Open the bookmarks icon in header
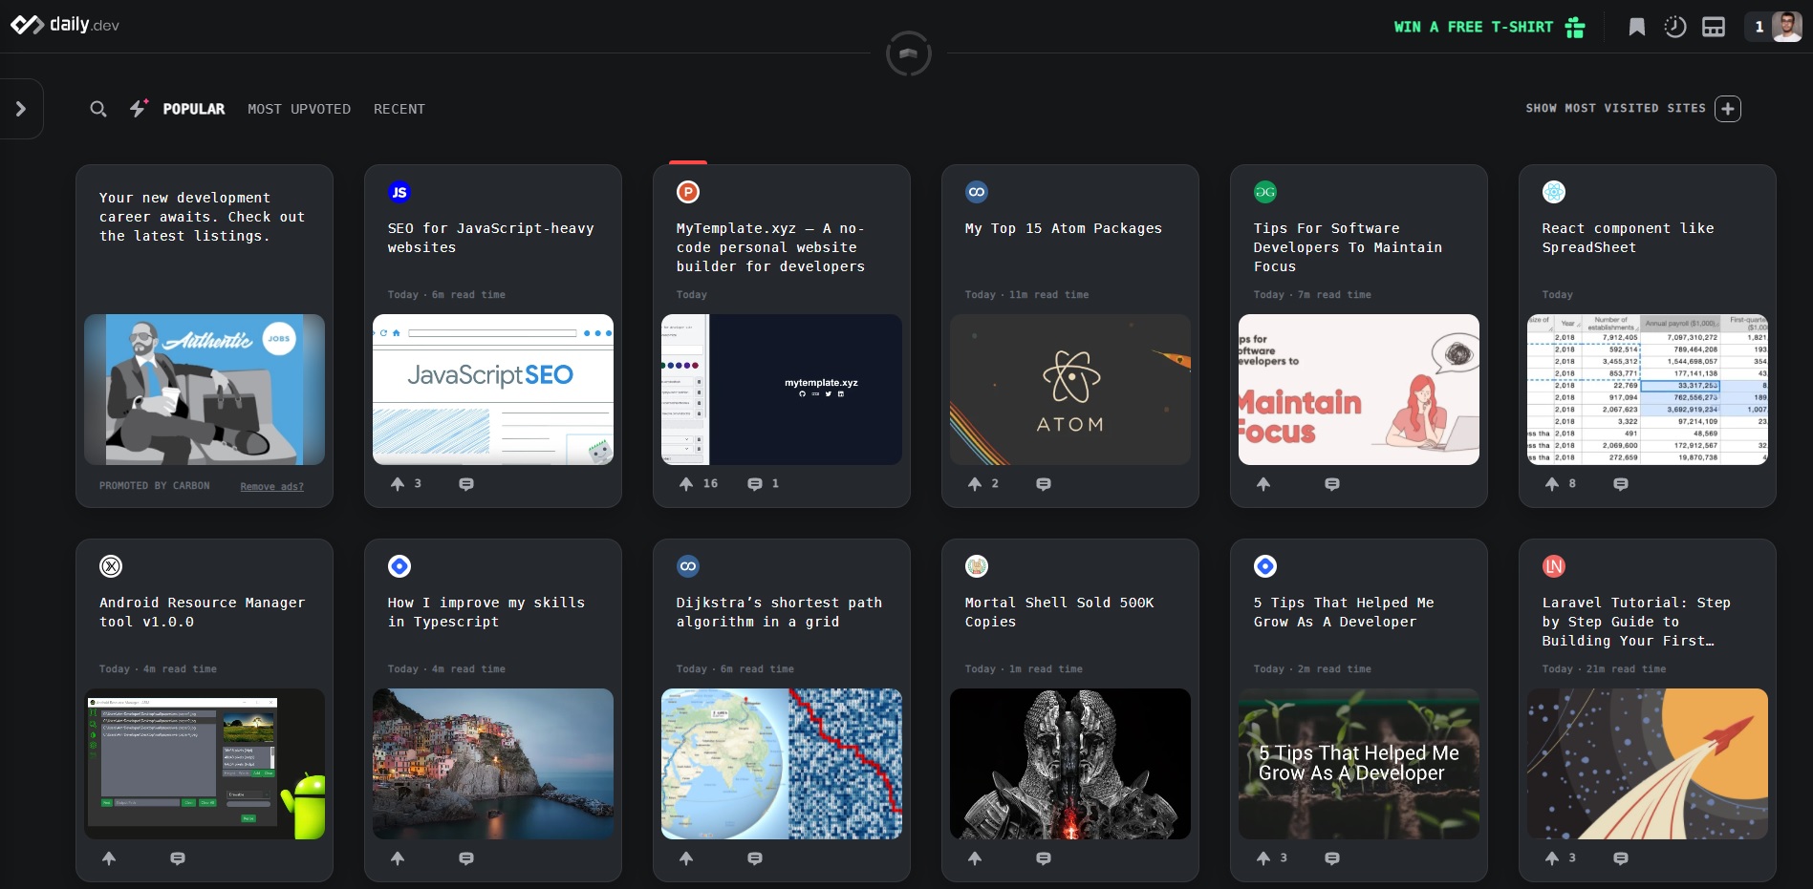The image size is (1813, 889). click(x=1636, y=27)
